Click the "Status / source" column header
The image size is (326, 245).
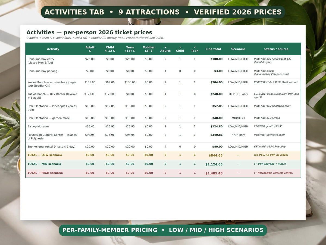pyautogui.click(x=276, y=49)
